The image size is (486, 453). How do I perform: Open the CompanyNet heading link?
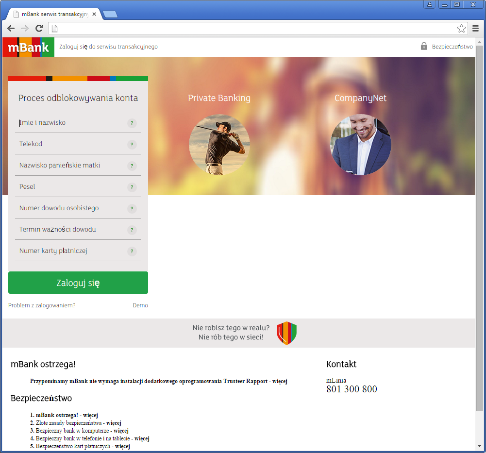[x=360, y=98]
